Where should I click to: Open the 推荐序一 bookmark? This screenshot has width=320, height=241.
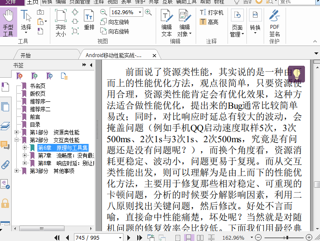(x=40, y=101)
